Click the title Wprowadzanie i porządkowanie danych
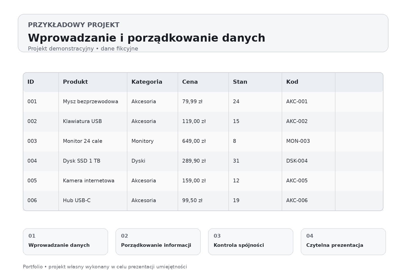 (x=147, y=38)
